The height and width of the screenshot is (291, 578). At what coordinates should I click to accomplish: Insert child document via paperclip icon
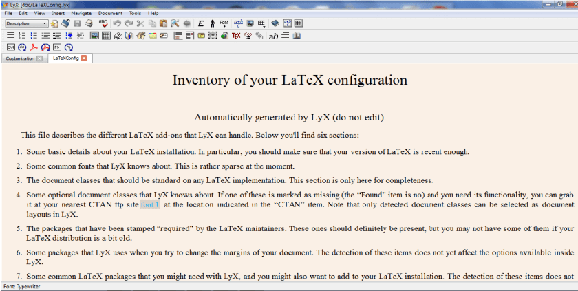259,36
